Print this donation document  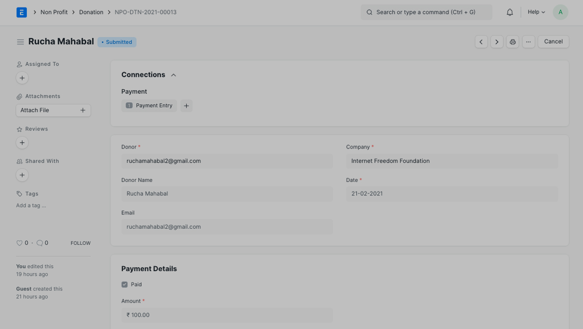[x=512, y=42]
